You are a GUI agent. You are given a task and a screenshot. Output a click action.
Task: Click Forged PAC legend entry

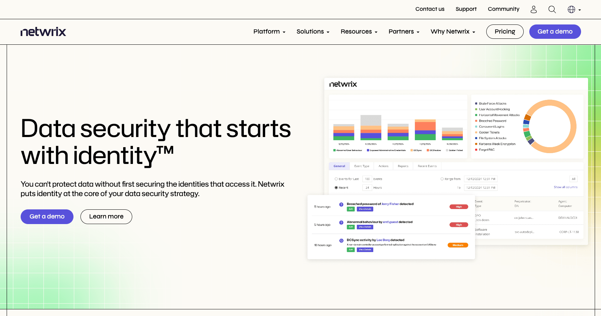pyautogui.click(x=485, y=150)
